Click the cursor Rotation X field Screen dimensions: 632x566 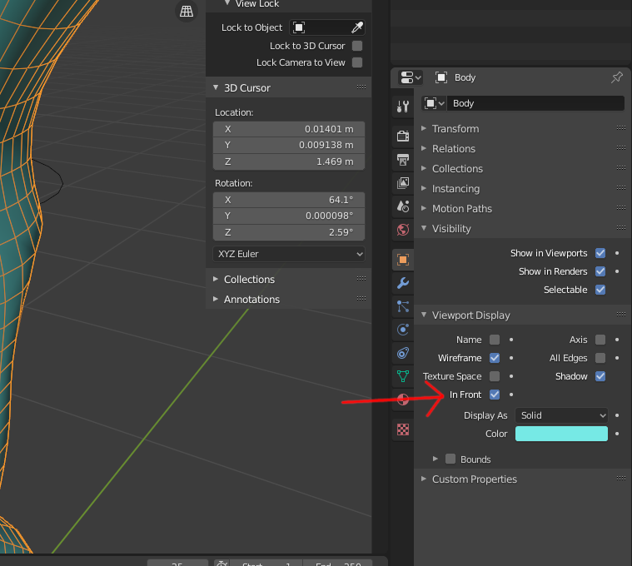coord(289,200)
